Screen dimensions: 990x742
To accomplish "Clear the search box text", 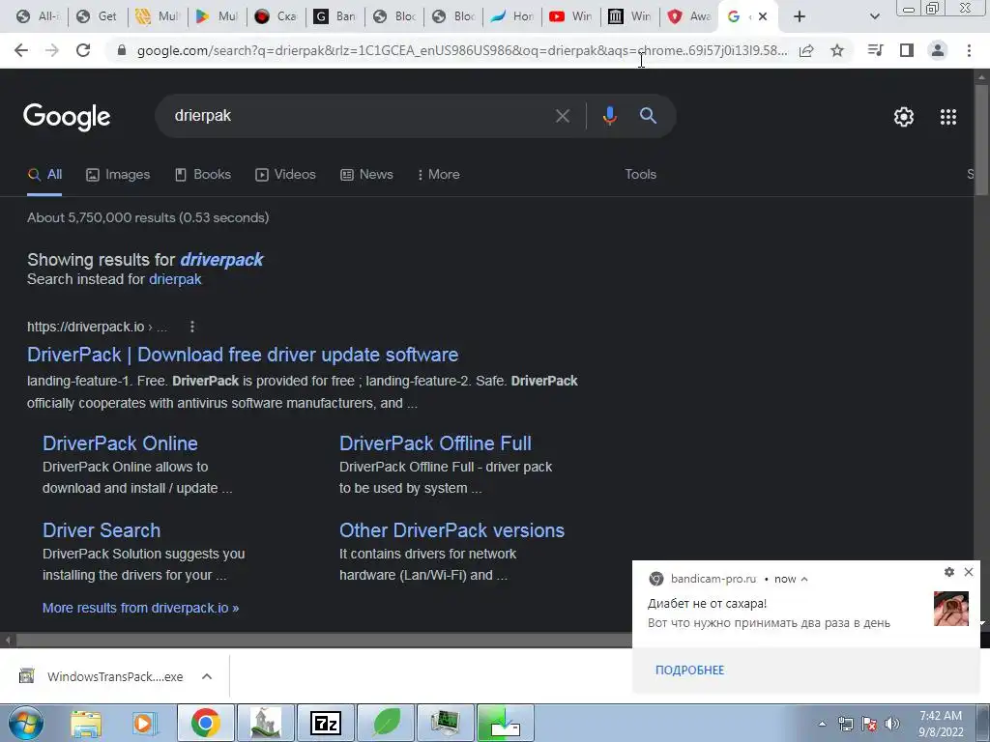I will (x=562, y=116).
